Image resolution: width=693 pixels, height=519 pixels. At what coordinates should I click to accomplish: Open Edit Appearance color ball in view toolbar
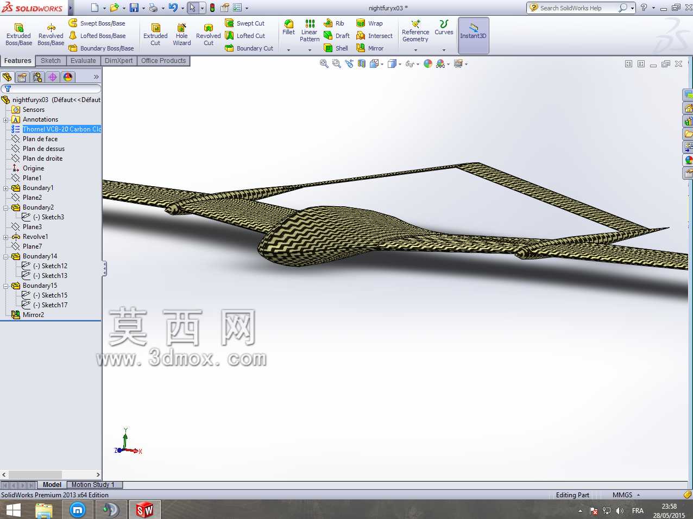[428, 64]
